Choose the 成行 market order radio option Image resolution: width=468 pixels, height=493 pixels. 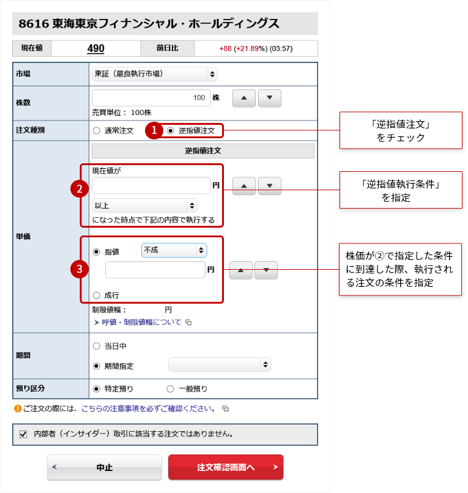click(x=97, y=295)
